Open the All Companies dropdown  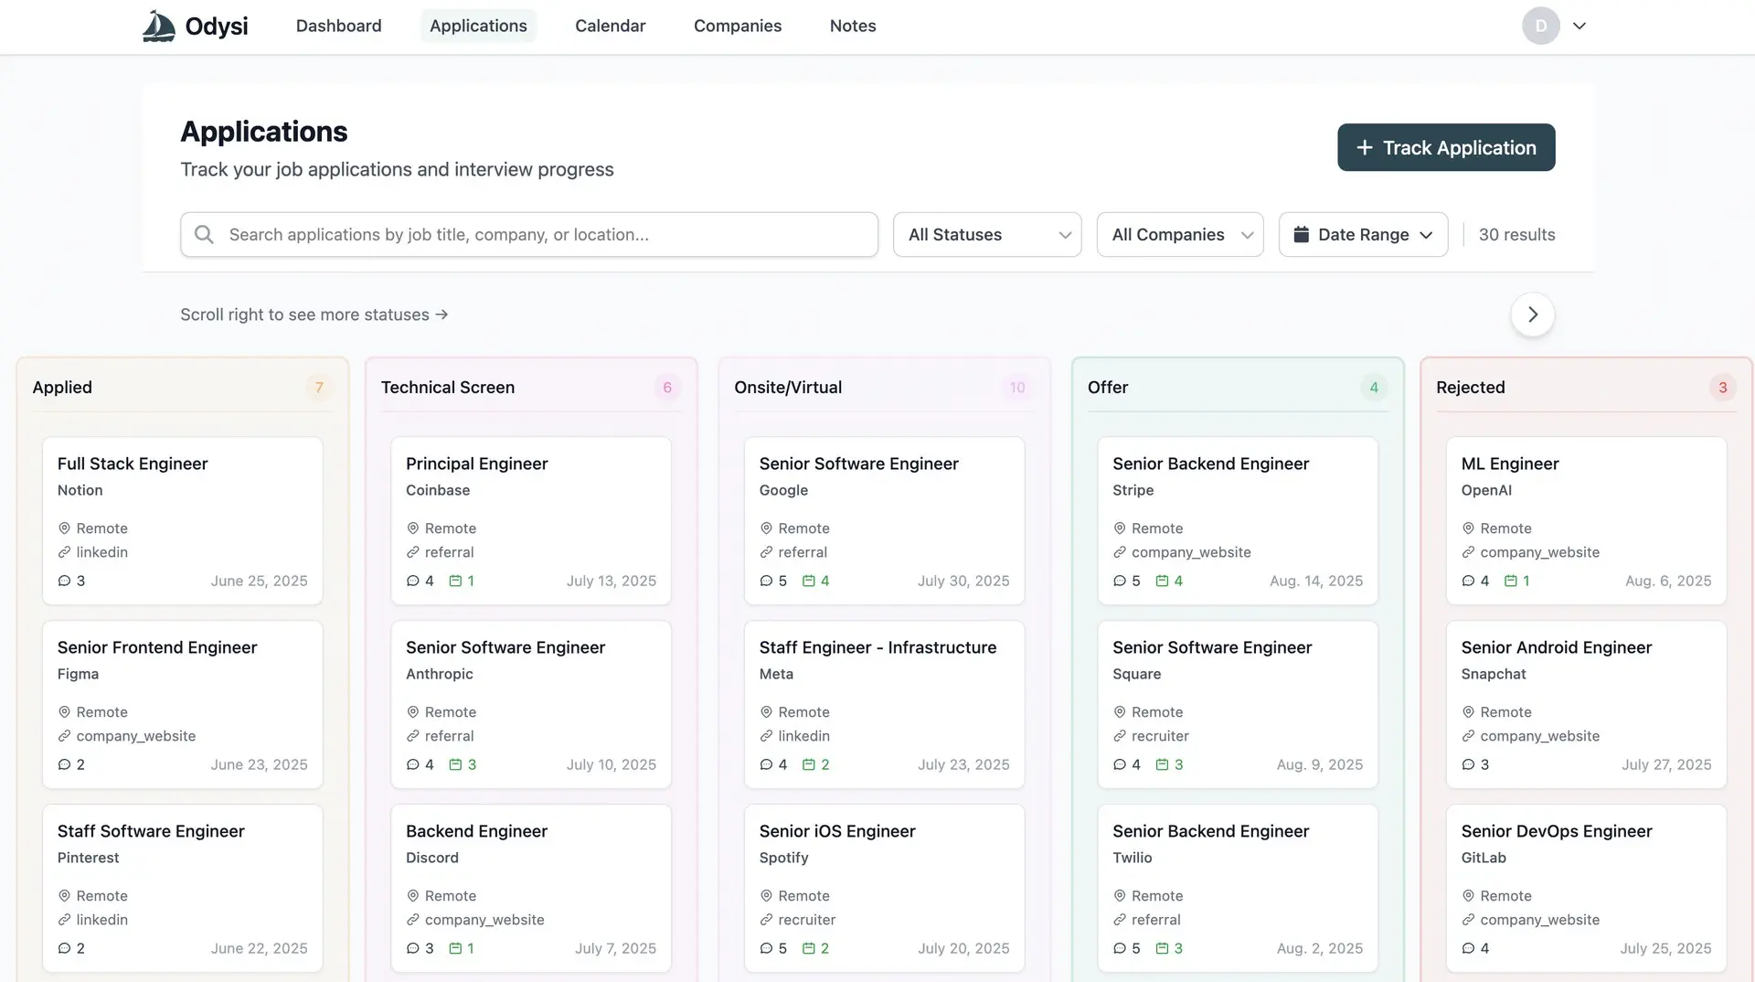[x=1180, y=234]
